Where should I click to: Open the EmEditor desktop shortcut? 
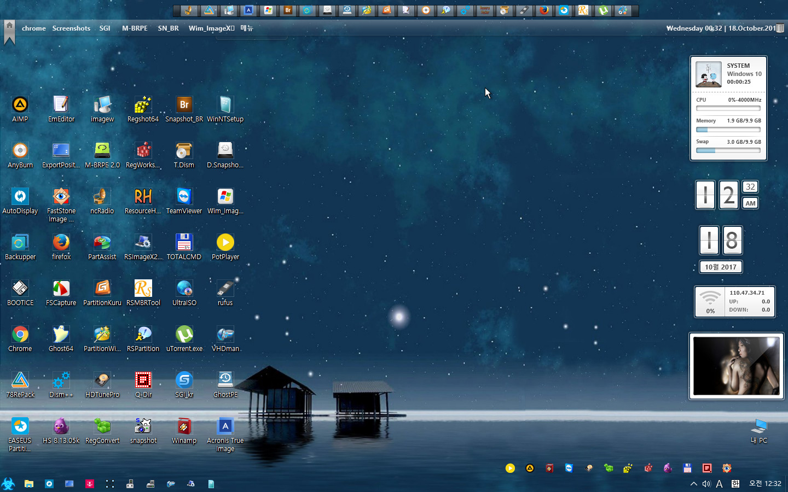(x=61, y=109)
